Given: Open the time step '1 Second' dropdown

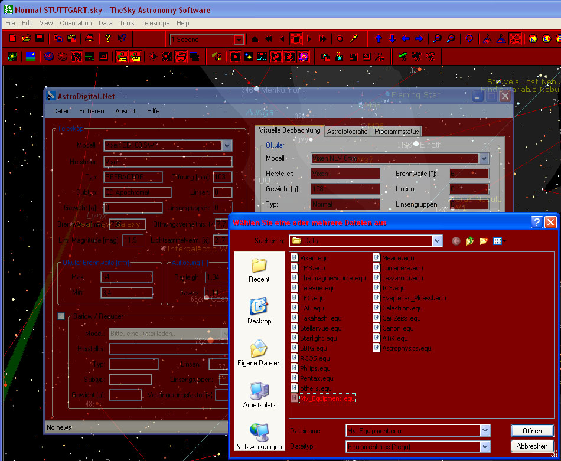Looking at the screenshot, I should [x=239, y=40].
